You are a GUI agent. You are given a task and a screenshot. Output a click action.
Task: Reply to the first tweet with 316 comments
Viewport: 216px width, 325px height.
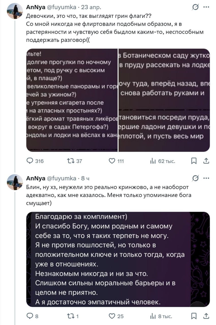pyautogui.click(x=30, y=161)
